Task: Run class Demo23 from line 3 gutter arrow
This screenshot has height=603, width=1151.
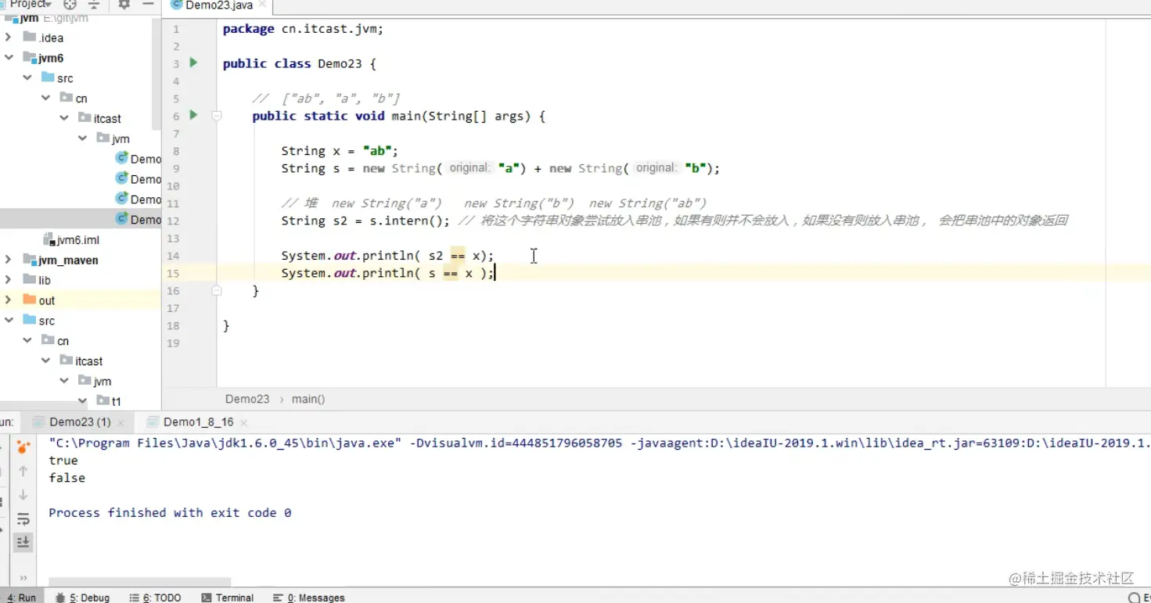Action: 193,63
